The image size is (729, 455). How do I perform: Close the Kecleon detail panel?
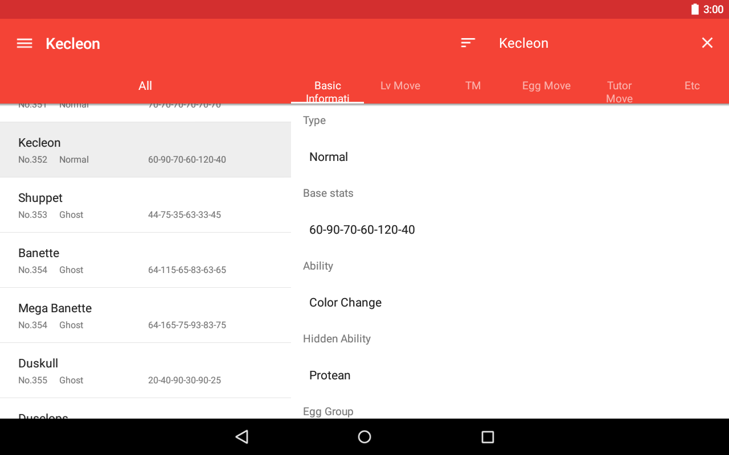tap(707, 43)
